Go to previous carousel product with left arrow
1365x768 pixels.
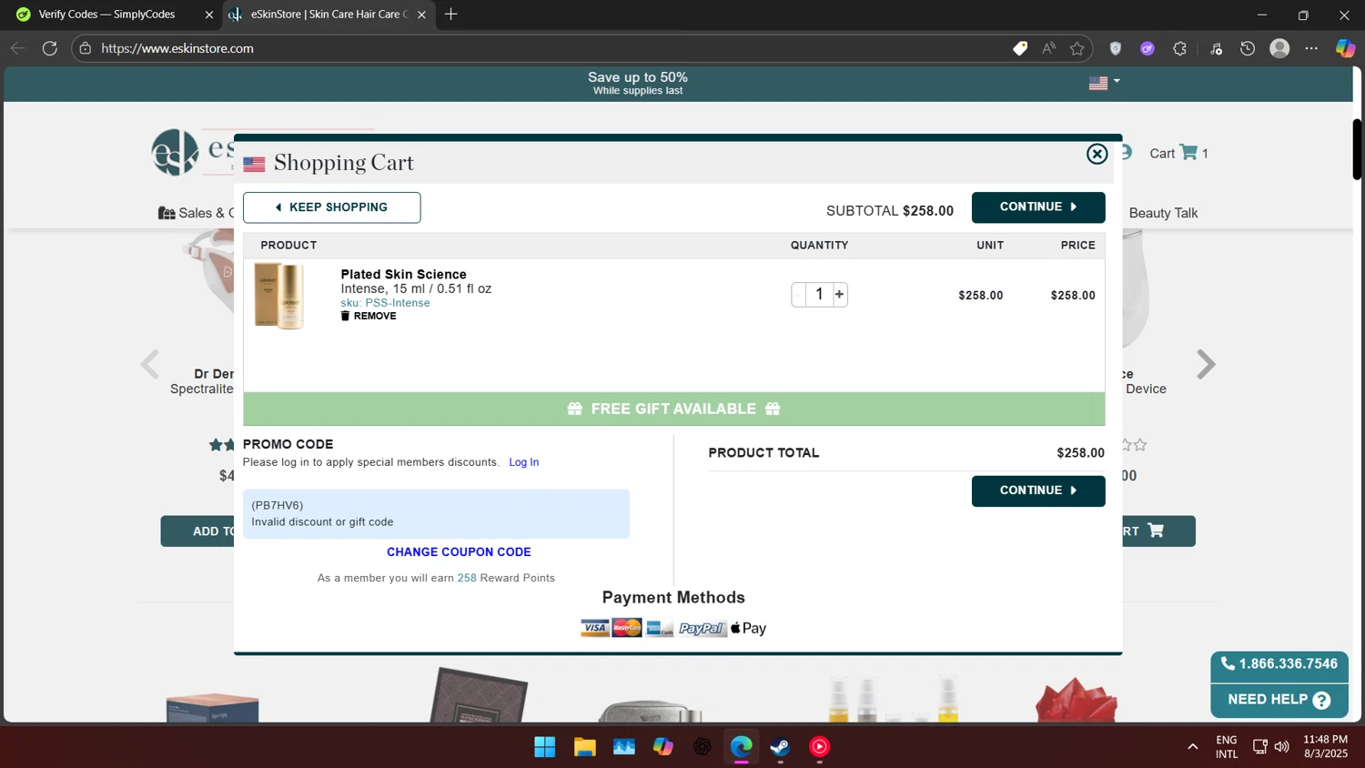(150, 364)
